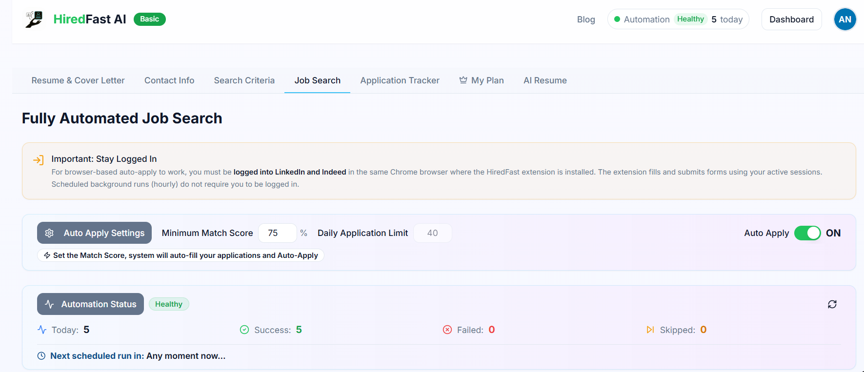Image resolution: width=864 pixels, height=372 pixels.
Task: Toggle the Auto Apply switch off
Action: [807, 233]
